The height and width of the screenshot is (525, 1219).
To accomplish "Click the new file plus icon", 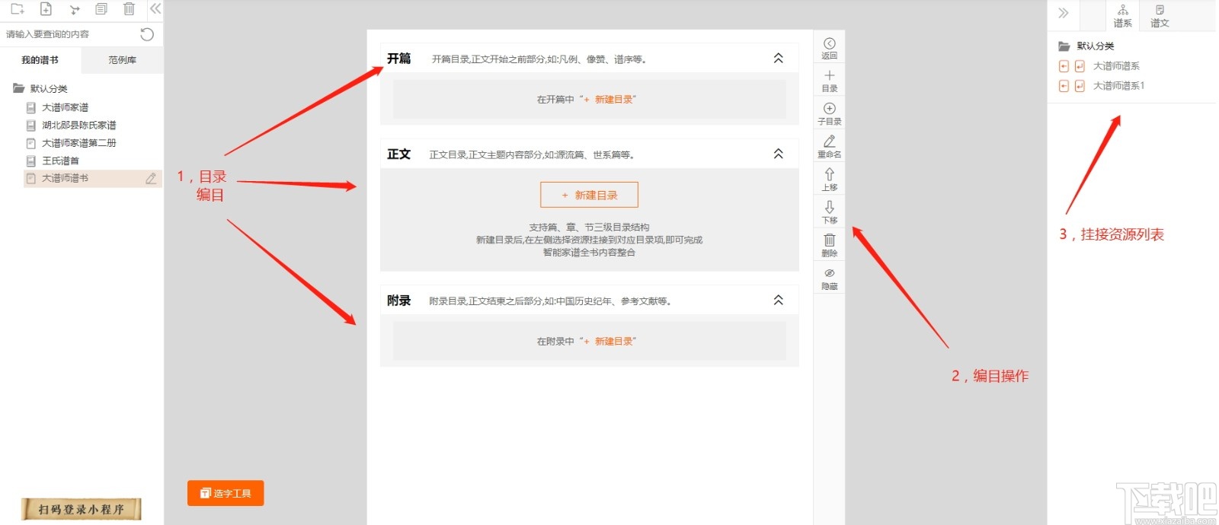I will coord(46,9).
